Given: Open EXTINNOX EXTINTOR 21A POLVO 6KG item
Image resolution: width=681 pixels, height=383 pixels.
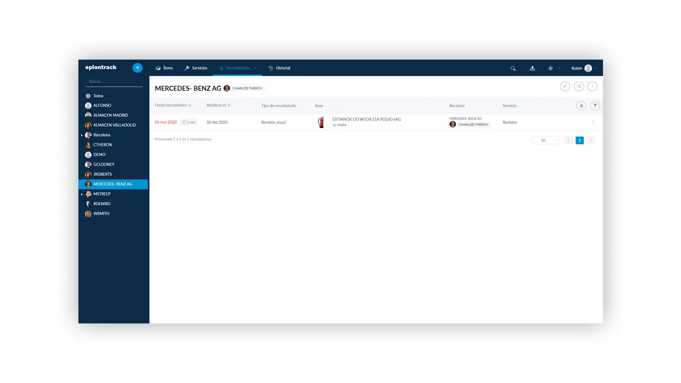Looking at the screenshot, I should click(x=367, y=119).
